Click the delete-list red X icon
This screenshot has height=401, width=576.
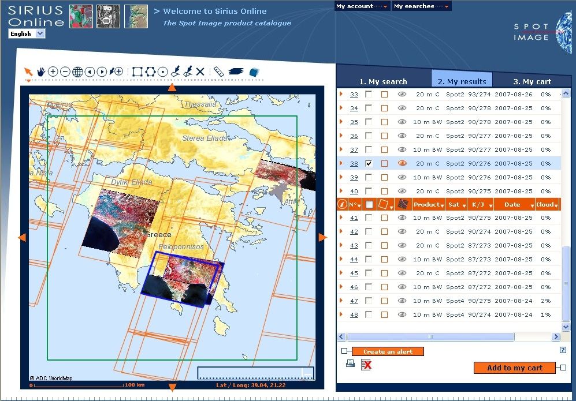[x=366, y=364]
